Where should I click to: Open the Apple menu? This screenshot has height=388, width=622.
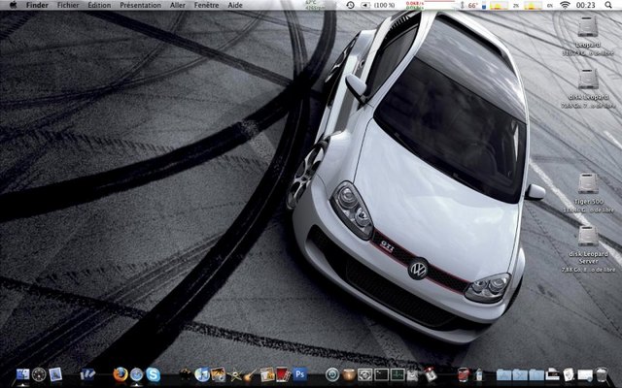13,6
